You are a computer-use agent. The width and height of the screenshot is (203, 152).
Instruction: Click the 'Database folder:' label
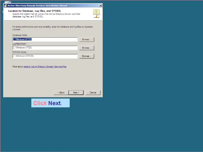[x=20, y=35]
